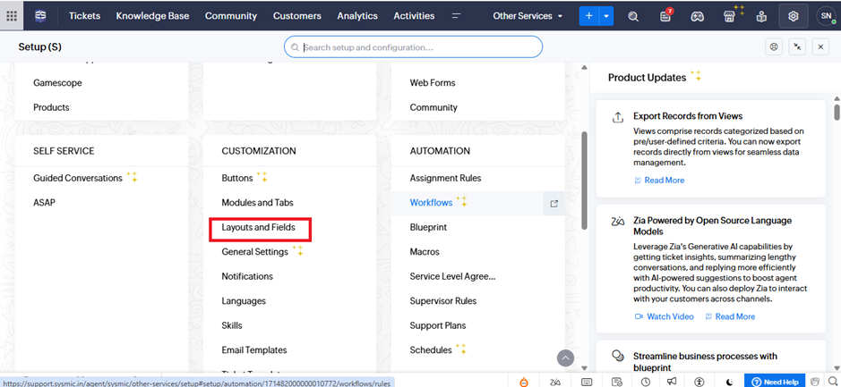This screenshot has width=841, height=387.
Task: Open the accessibility options icon
Action: [699, 382]
